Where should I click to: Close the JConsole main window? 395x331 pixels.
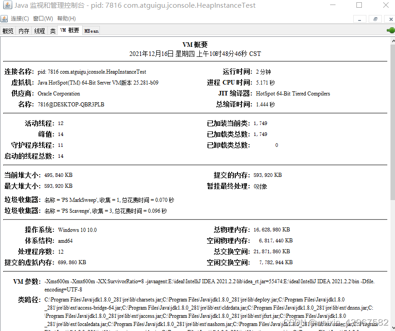click(x=385, y=5)
